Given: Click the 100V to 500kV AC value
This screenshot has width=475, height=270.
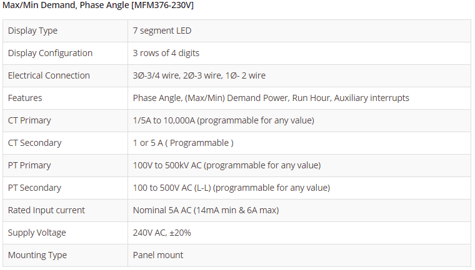Looking at the screenshot, I should click(226, 165).
